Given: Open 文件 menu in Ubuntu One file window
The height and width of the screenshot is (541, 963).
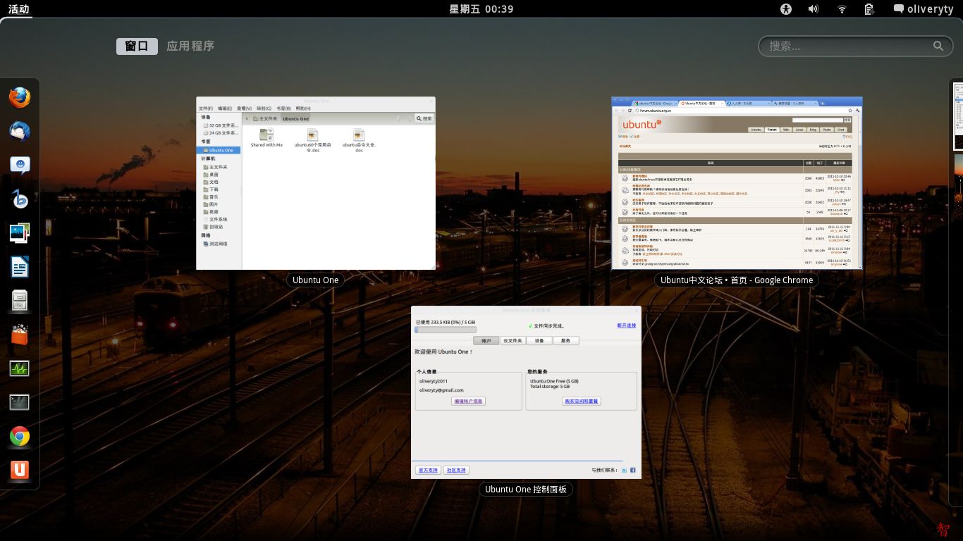Looking at the screenshot, I should click(206, 108).
